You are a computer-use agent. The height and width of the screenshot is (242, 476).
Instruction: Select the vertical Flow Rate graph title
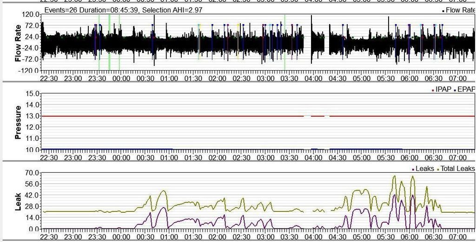(19, 42)
